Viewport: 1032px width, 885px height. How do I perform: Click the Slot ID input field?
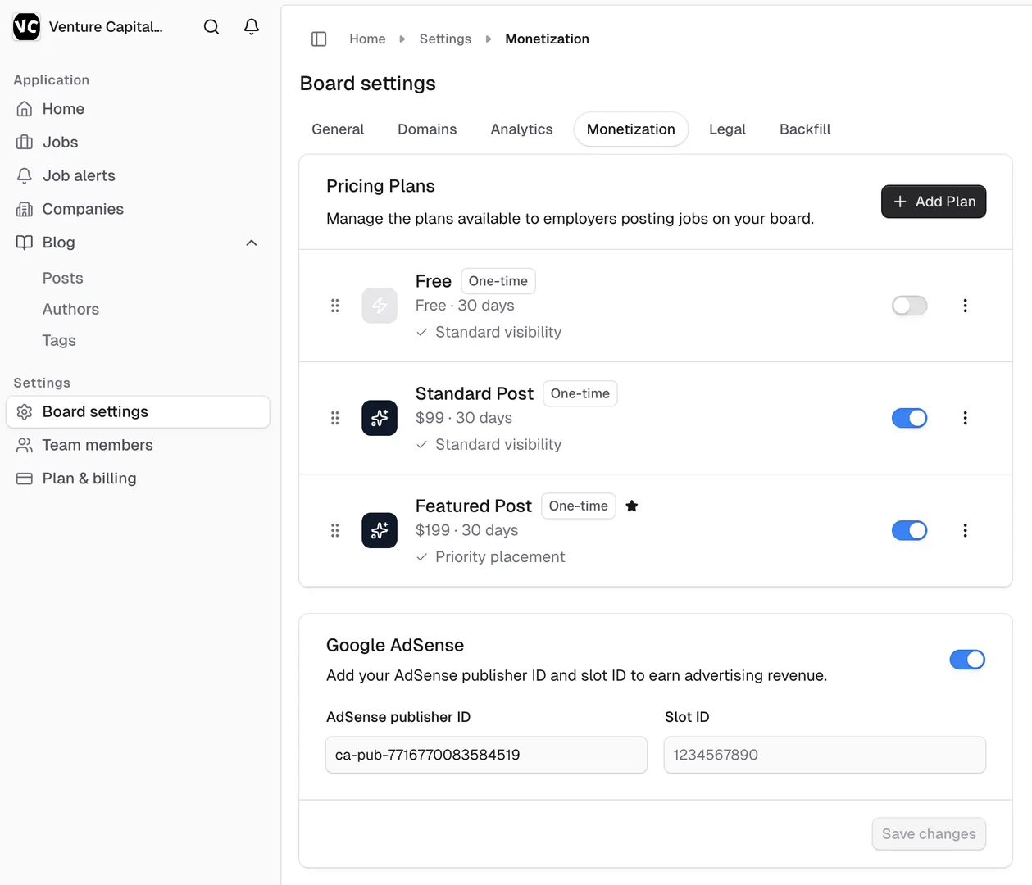coord(824,755)
